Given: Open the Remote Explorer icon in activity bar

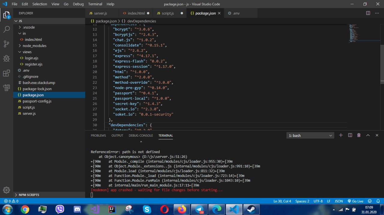Looking at the screenshot, I should [x=7, y=87].
